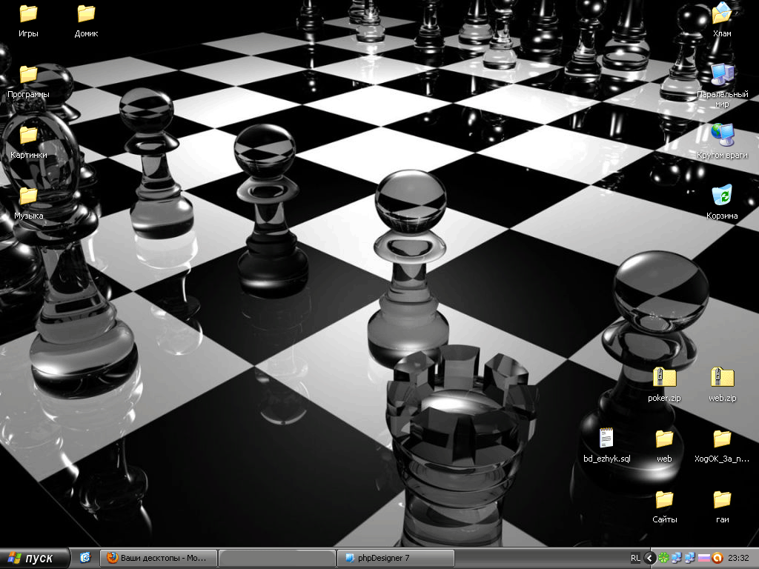Switch to the phpDesigner 7 taskbar button
The image size is (759, 569).
click(x=396, y=558)
